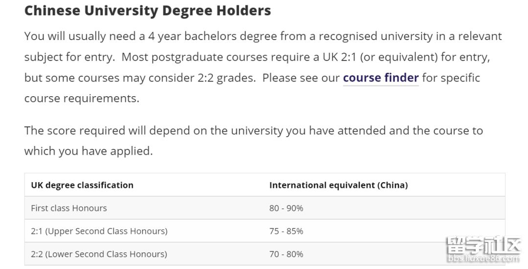Click the bbs.liuxue86.com watermark URL text

coord(484,258)
